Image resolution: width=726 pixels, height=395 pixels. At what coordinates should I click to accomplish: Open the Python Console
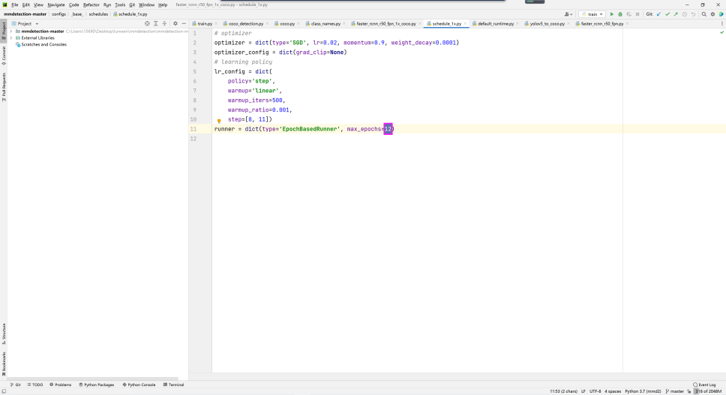tap(139, 385)
